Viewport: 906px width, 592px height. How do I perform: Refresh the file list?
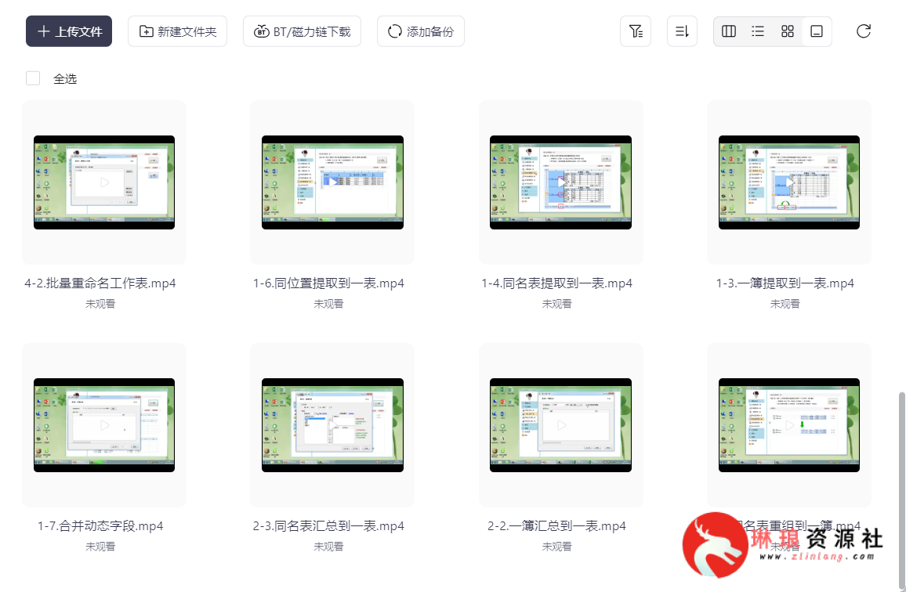[863, 31]
